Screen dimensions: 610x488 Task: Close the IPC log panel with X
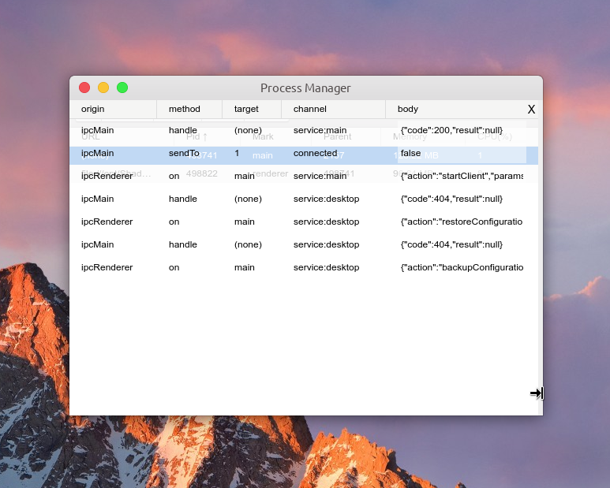click(531, 110)
